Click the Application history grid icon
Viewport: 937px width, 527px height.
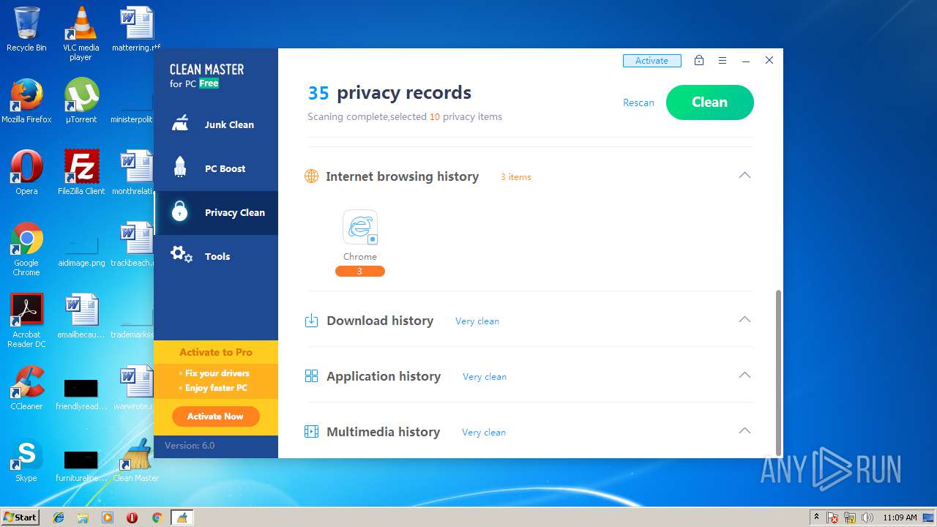coord(311,376)
